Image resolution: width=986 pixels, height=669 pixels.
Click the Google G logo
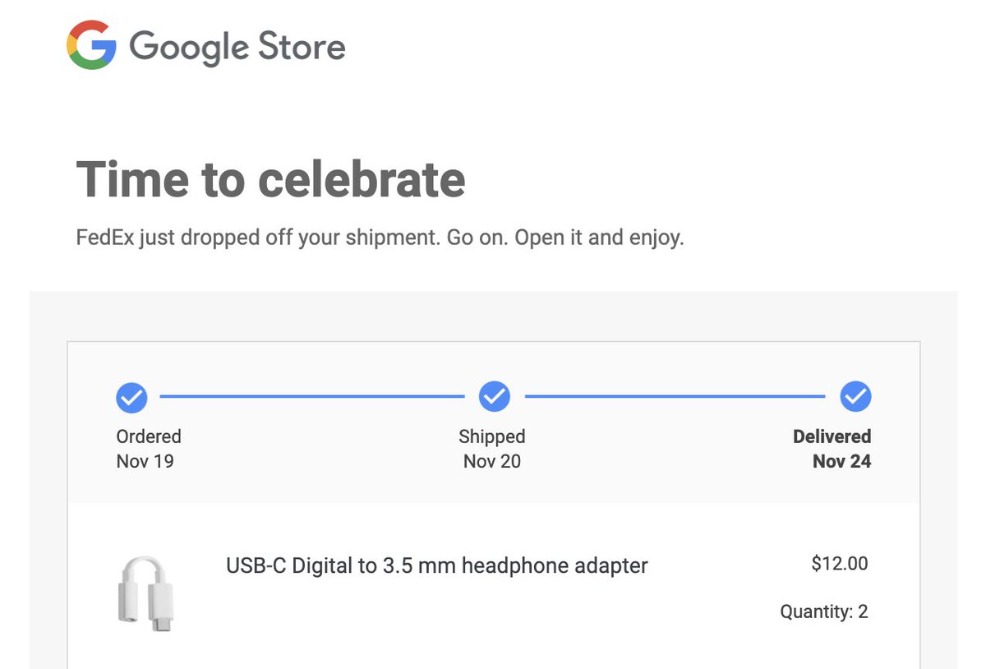[x=91, y=45]
